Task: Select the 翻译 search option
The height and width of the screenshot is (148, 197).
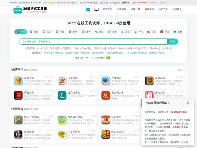Action: 73,32
